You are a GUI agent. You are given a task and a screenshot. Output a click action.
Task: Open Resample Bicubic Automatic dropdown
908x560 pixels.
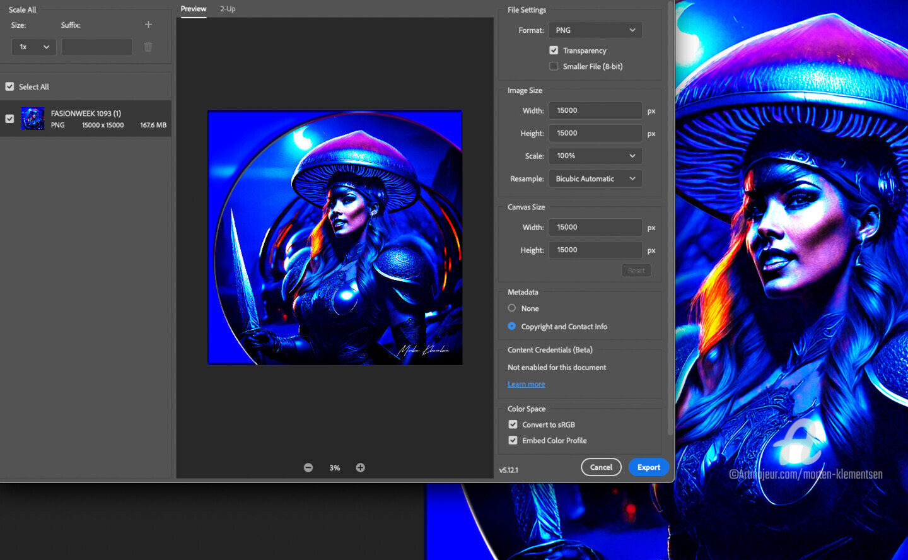595,179
